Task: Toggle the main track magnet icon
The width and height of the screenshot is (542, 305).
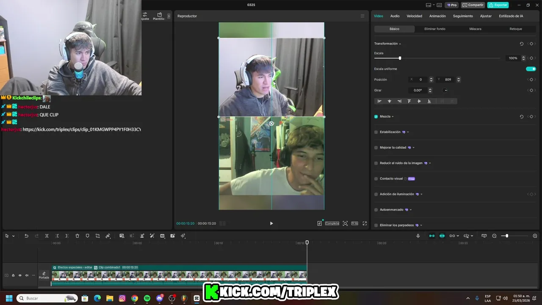Action: point(432,236)
